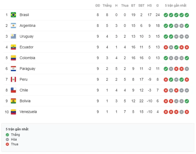
Task: Click the Venezuela flag icon
Action: click(13, 112)
